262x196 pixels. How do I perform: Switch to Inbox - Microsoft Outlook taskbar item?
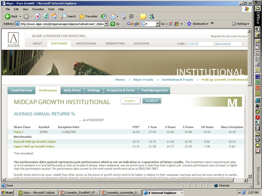click(x=38, y=193)
